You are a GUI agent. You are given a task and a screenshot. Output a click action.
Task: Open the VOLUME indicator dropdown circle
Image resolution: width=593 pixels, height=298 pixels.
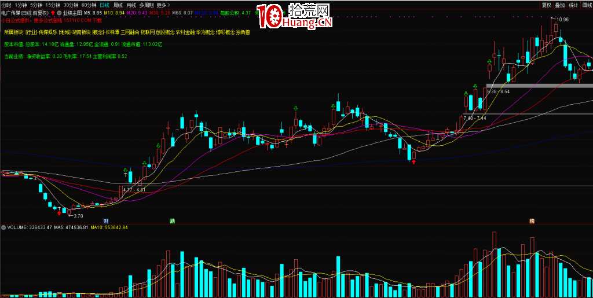click(4, 227)
